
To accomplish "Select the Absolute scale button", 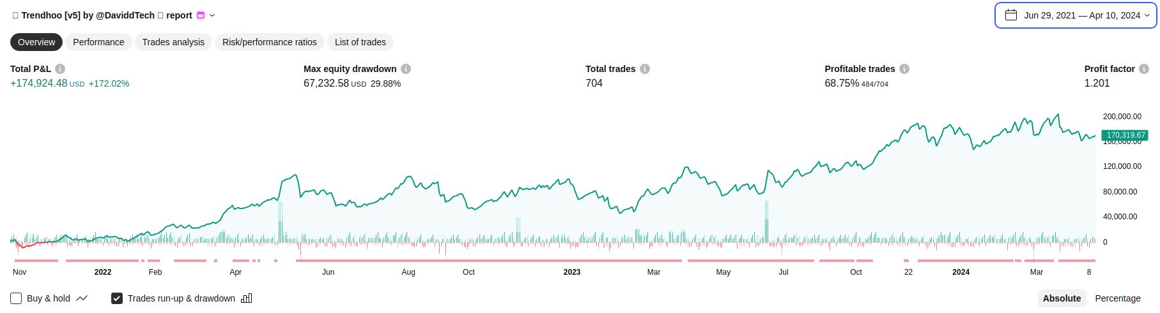I will point(1062,298).
